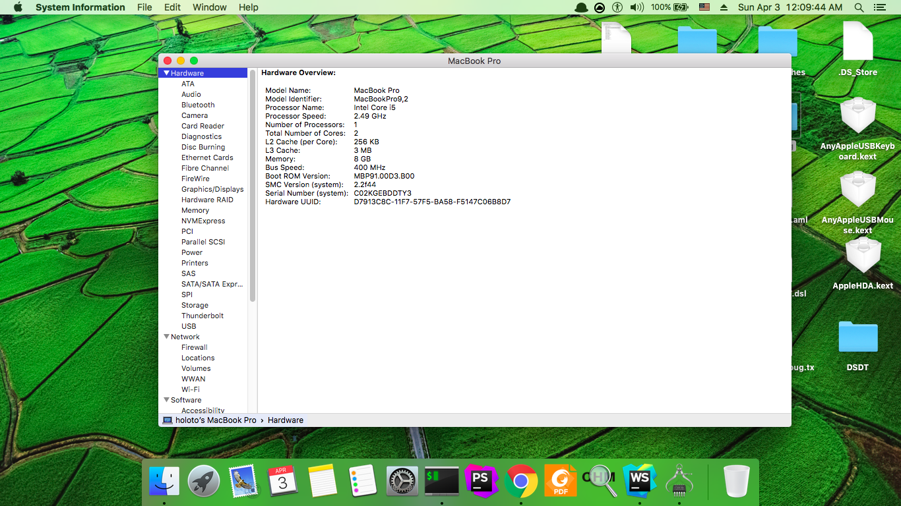
Task: Open Finder from the dock
Action: [x=164, y=481]
